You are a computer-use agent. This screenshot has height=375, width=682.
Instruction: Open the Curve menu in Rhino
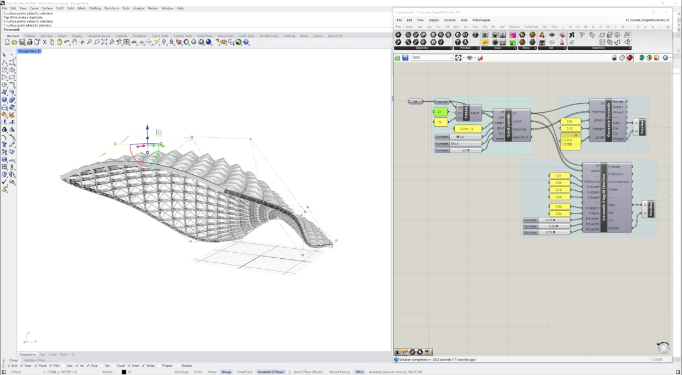coord(34,8)
